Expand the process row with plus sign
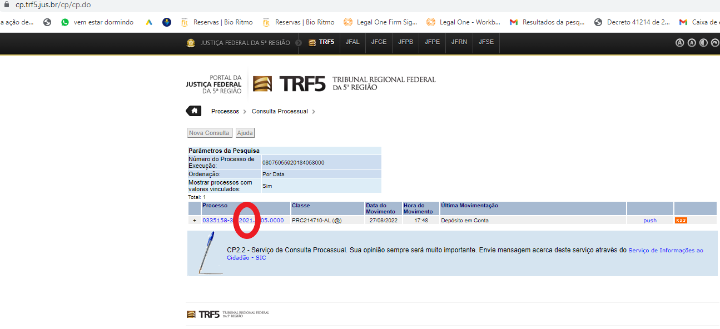This screenshot has height=329, width=720. pos(195,221)
